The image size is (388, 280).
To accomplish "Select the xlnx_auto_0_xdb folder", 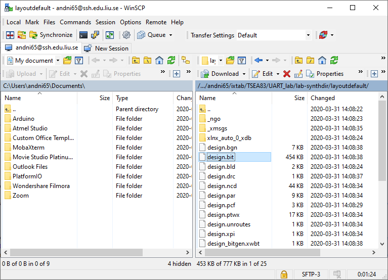I will 229,138.
